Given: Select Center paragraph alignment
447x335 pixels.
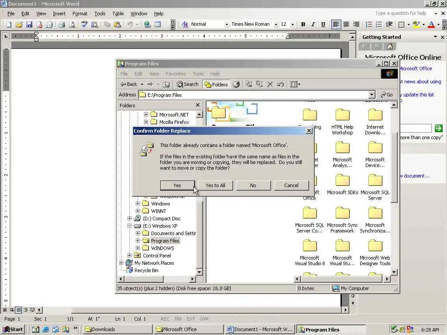Looking at the screenshot, I should tap(346, 24).
